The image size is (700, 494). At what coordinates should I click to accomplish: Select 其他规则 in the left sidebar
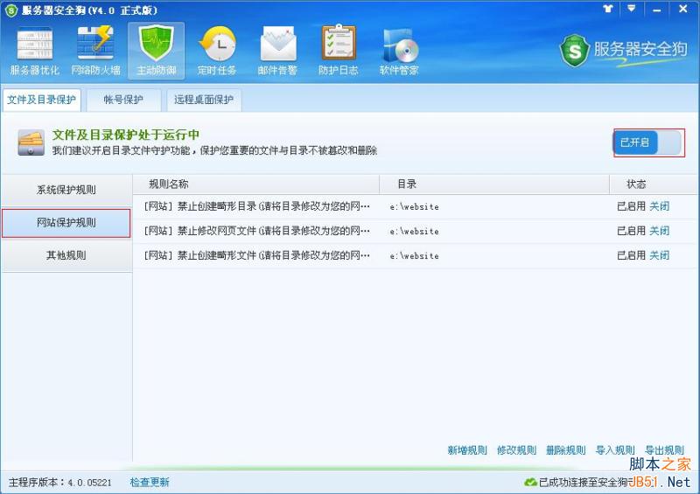tap(66, 255)
